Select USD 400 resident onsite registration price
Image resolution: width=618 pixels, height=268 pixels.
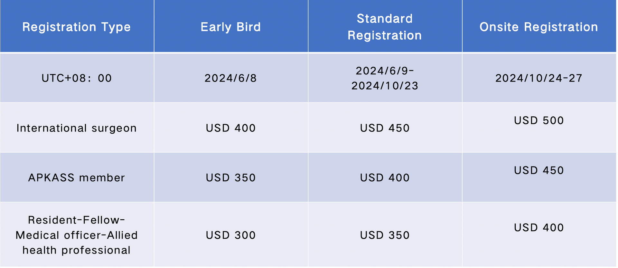coord(539,228)
